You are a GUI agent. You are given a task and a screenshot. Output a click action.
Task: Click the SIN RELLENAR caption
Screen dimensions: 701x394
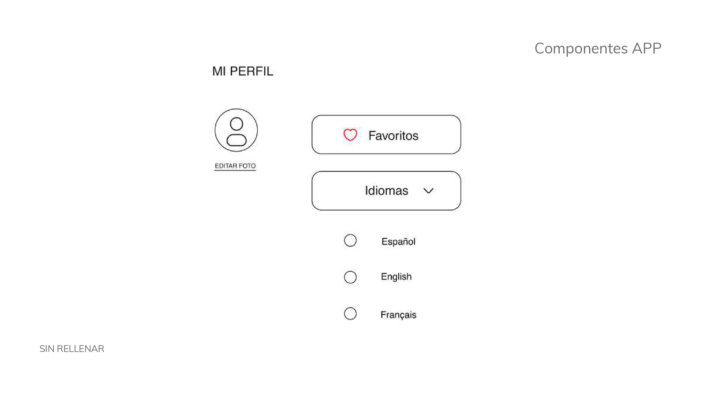tap(72, 349)
